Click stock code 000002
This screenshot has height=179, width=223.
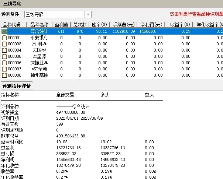tap(14, 44)
